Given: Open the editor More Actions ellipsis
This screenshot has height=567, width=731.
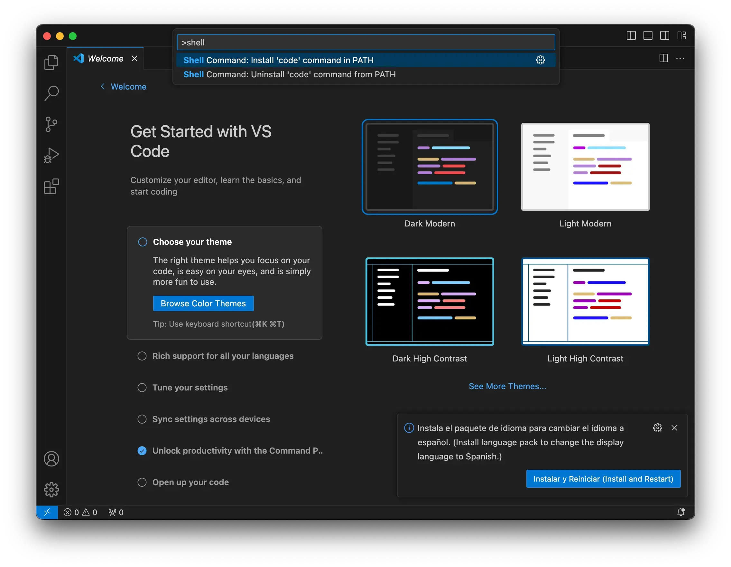Looking at the screenshot, I should pyautogui.click(x=680, y=58).
